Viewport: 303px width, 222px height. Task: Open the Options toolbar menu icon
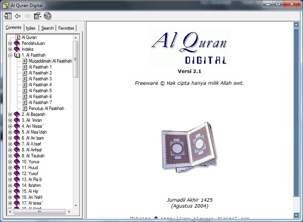(x=37, y=16)
